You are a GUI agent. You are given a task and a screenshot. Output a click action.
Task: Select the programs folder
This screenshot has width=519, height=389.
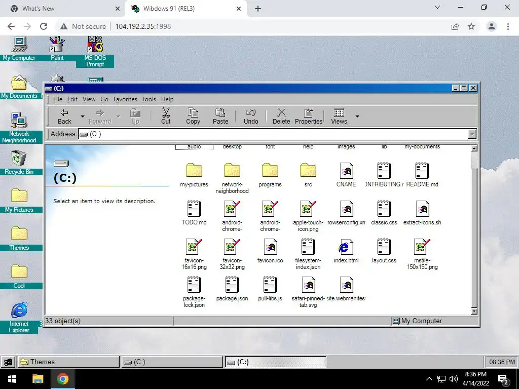coord(270,175)
